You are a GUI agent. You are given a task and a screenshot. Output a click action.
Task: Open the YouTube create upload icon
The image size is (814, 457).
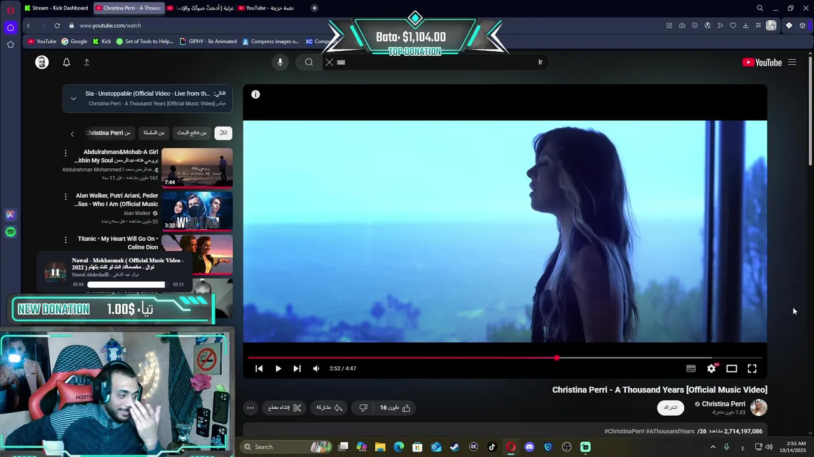pyautogui.click(x=86, y=62)
